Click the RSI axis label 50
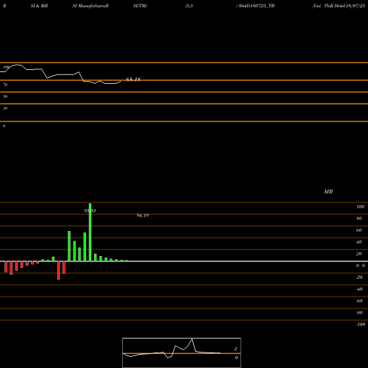 [5, 96]
